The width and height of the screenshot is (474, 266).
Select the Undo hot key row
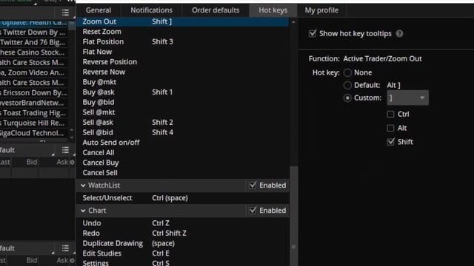pyautogui.click(x=183, y=223)
